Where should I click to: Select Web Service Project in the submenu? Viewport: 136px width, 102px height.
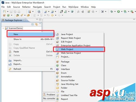pyautogui.click(x=79, y=53)
